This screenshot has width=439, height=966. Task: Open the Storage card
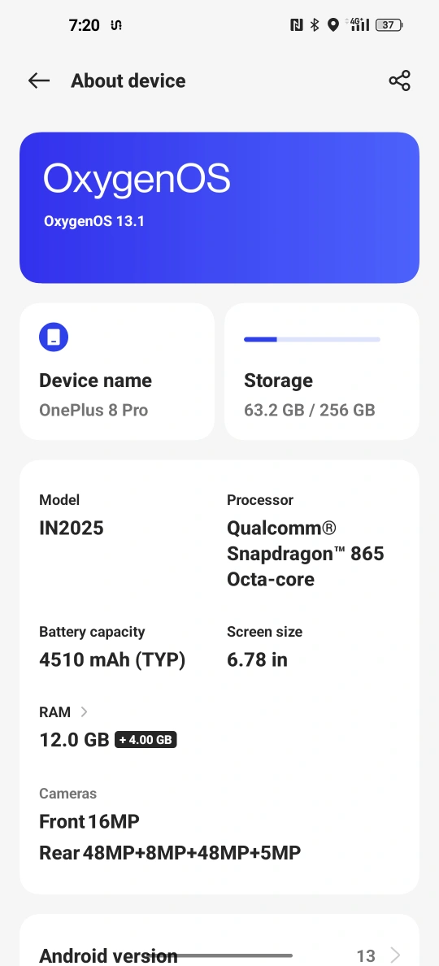click(x=322, y=371)
